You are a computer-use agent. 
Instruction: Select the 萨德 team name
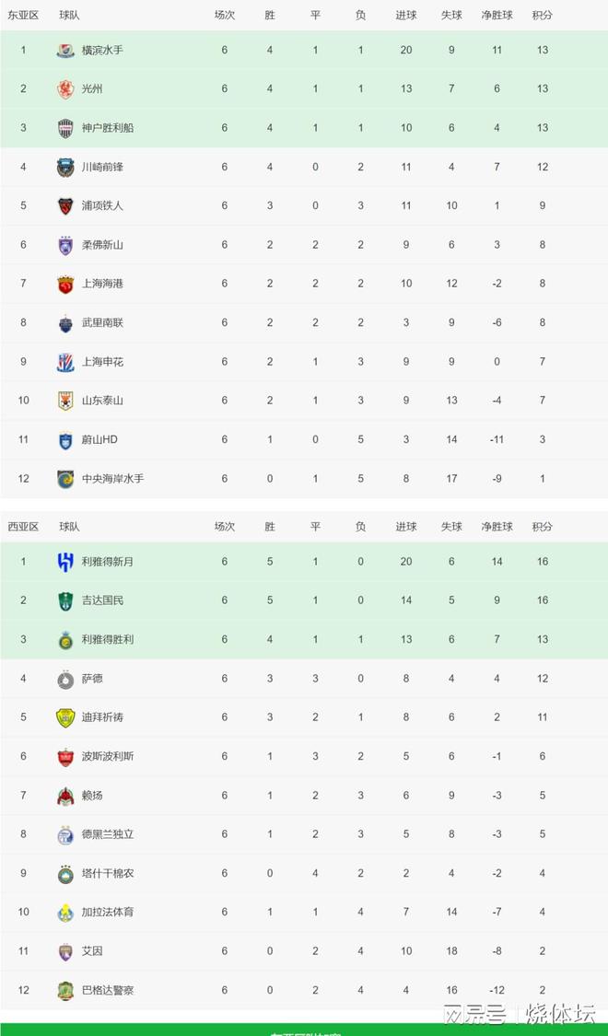pyautogui.click(x=92, y=679)
